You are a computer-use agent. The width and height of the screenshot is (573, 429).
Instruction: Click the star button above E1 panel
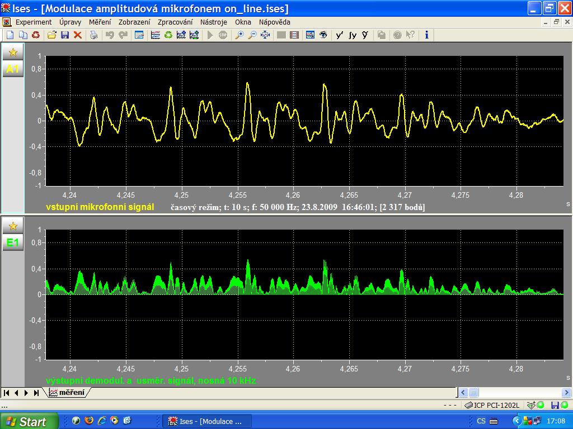click(x=13, y=226)
